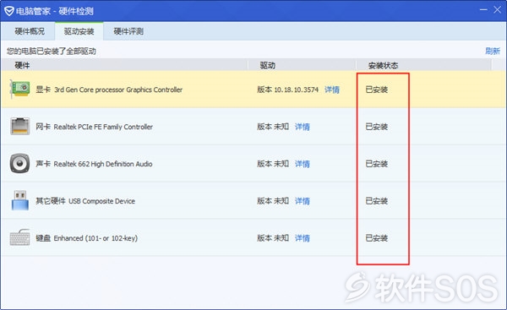
Task: Click the 驱动 column header
Action: coord(267,65)
